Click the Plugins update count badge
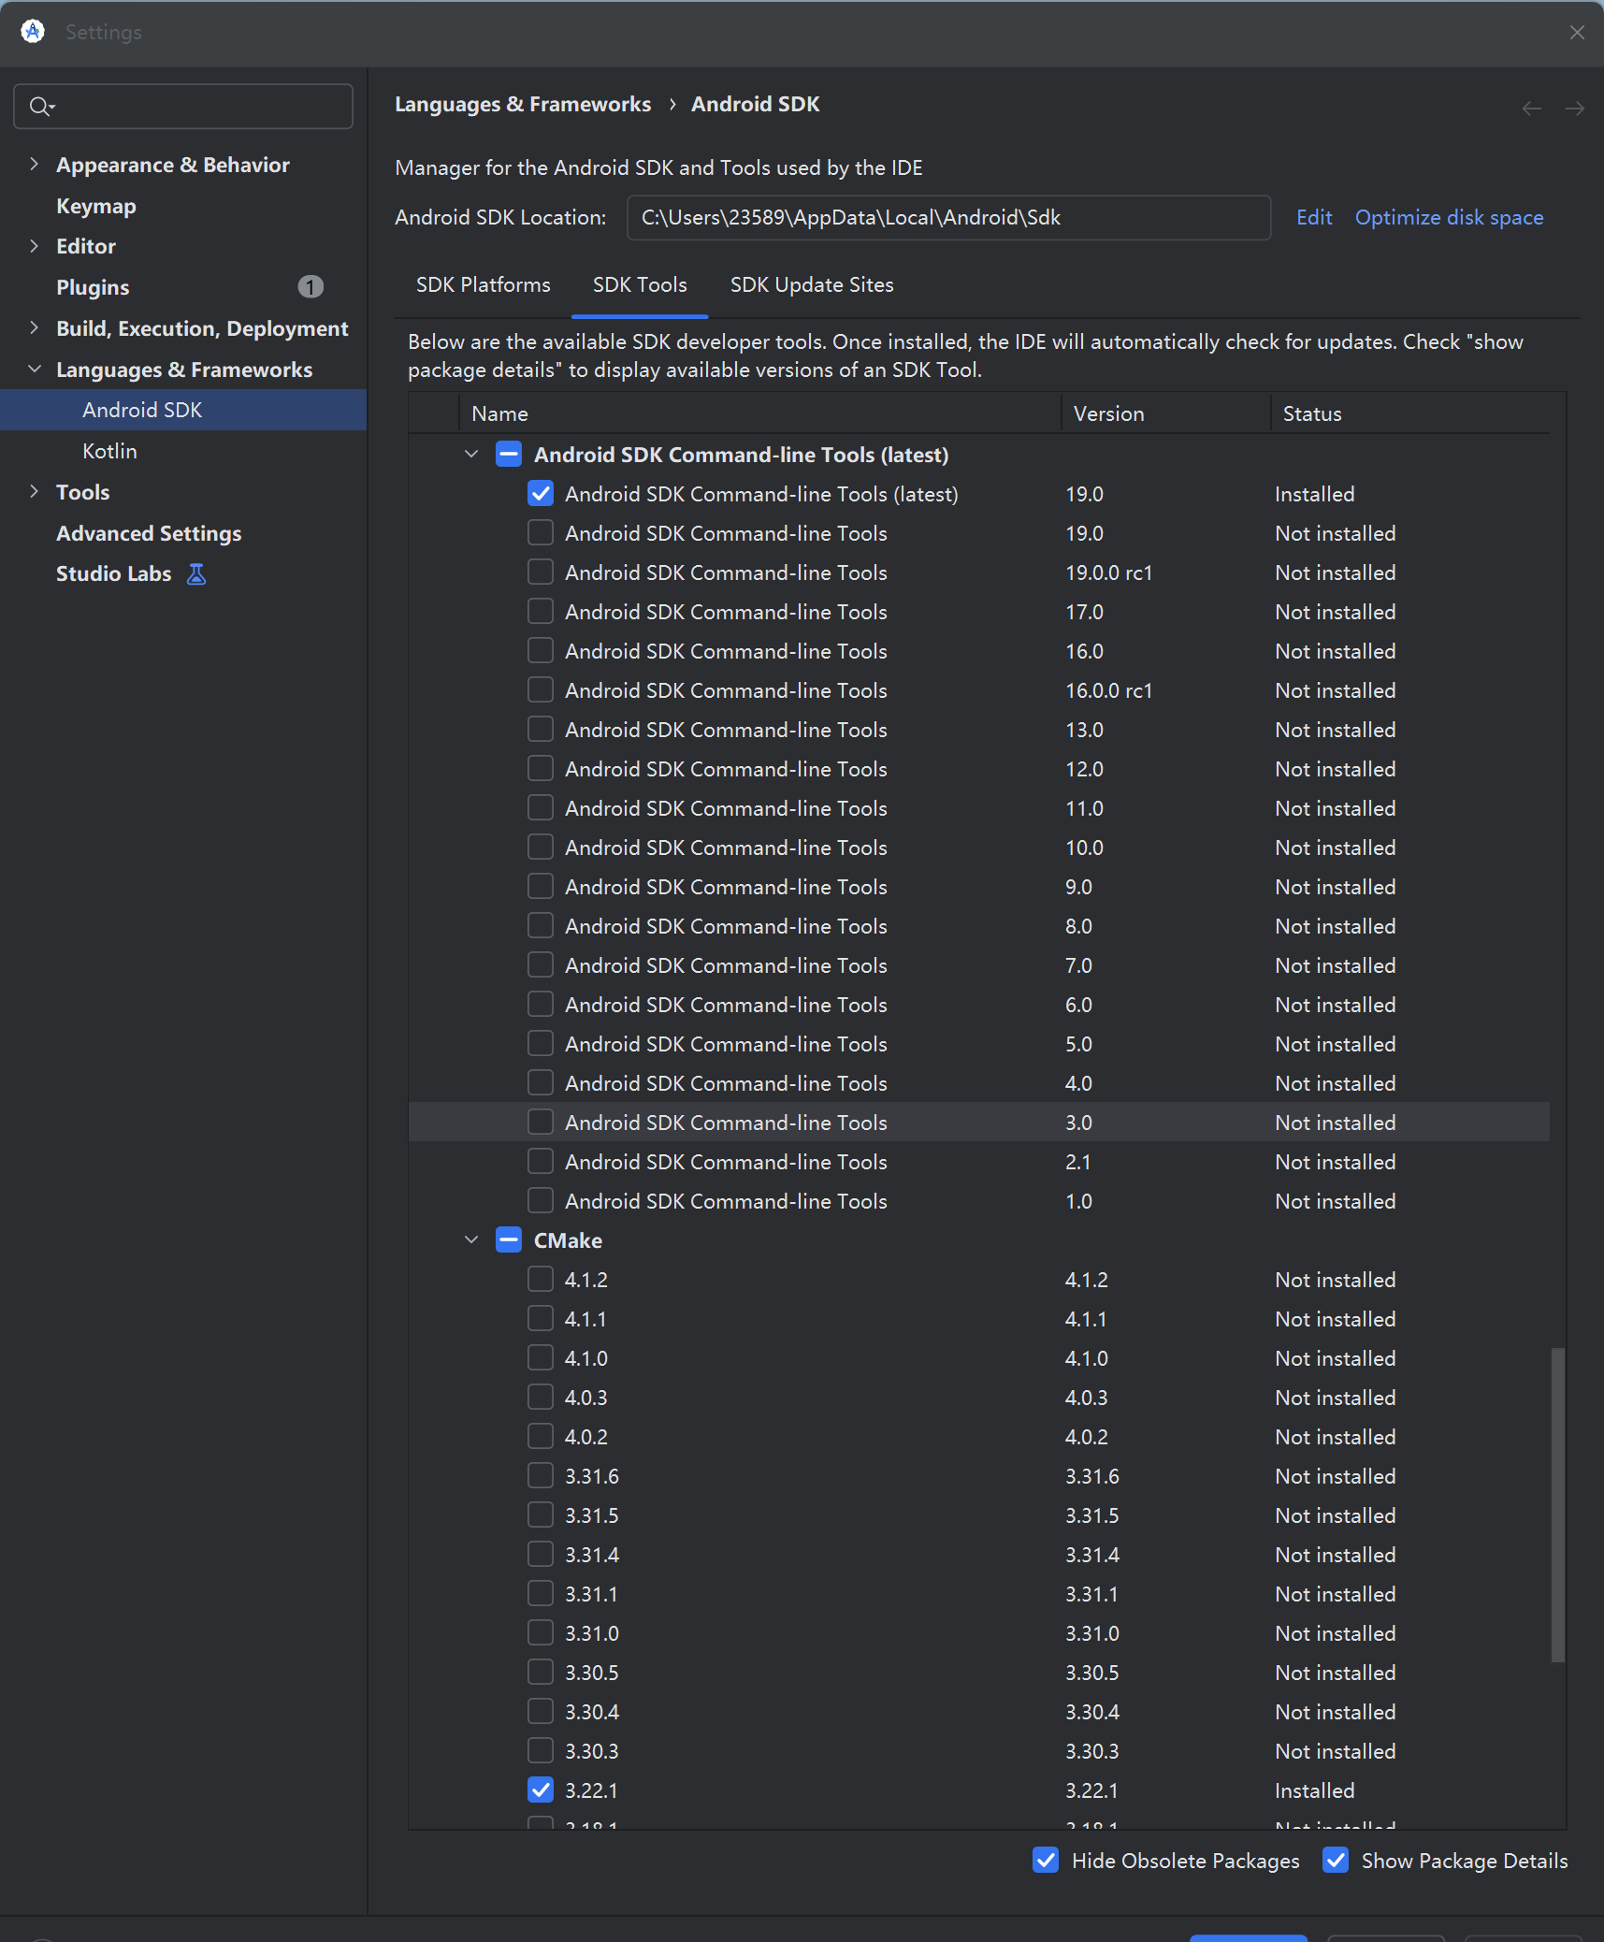 pos(311,287)
